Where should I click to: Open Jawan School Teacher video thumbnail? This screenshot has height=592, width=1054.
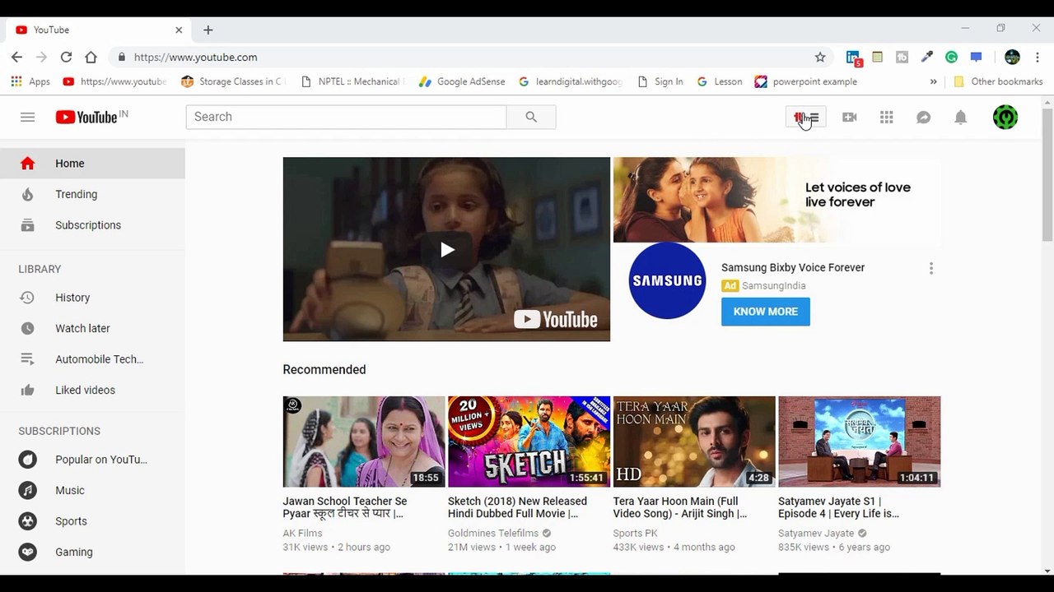364,442
